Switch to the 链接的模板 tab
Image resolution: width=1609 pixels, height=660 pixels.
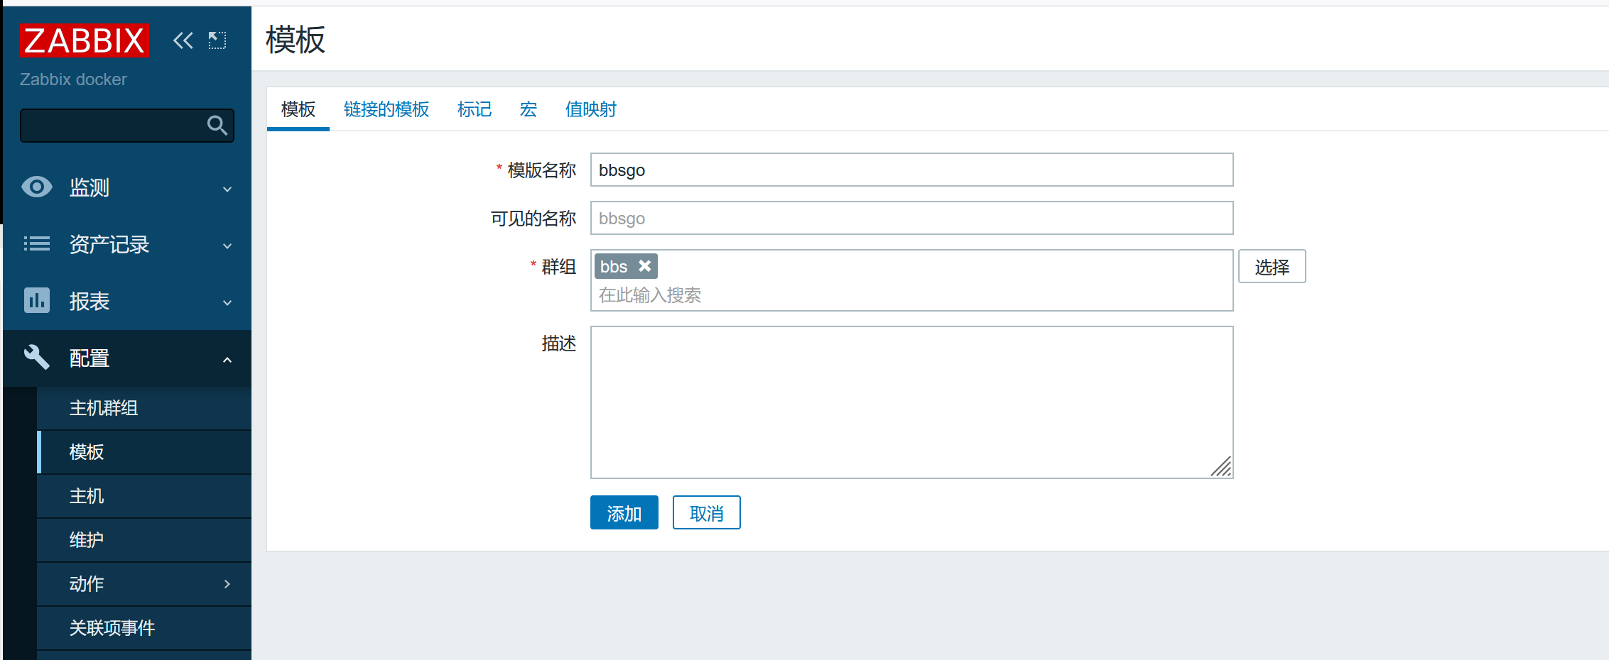point(386,109)
